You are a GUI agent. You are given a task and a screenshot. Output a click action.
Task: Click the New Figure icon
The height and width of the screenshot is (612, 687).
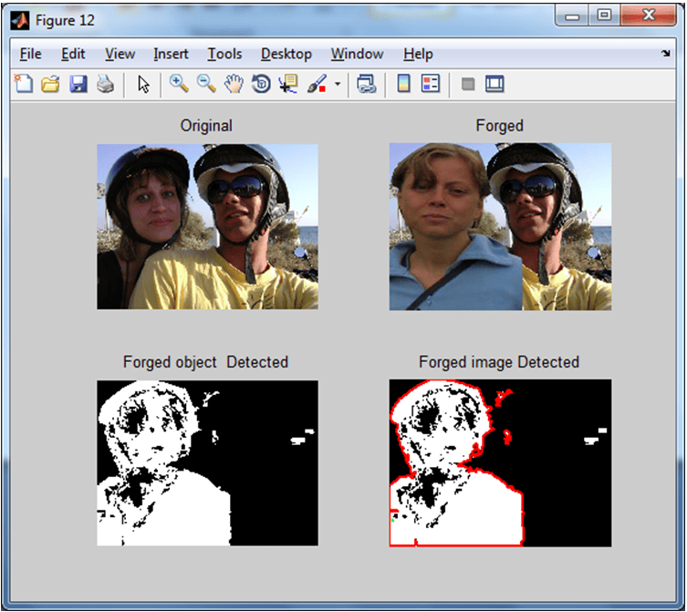click(24, 83)
